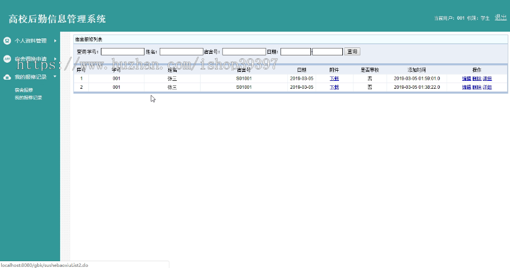The height and width of the screenshot is (268, 510).
Task: Click S01001 in row 1
Action: click(244, 79)
